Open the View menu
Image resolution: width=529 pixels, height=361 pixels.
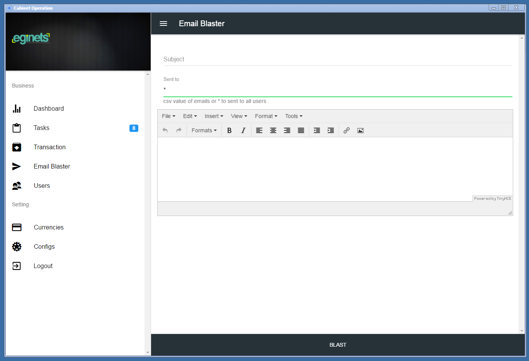pyautogui.click(x=239, y=116)
